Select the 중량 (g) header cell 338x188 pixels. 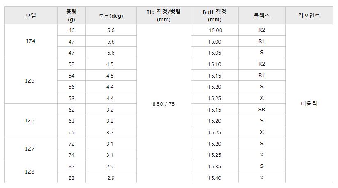pos(71,16)
